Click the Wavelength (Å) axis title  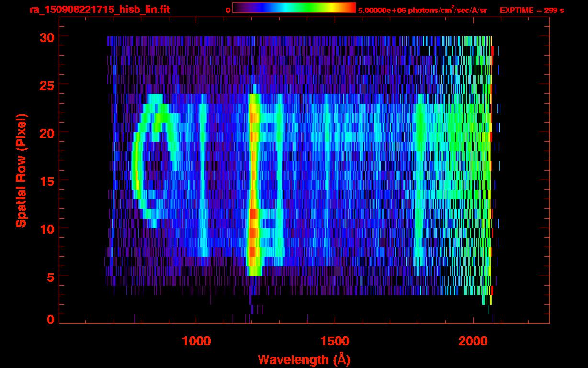tap(304, 359)
